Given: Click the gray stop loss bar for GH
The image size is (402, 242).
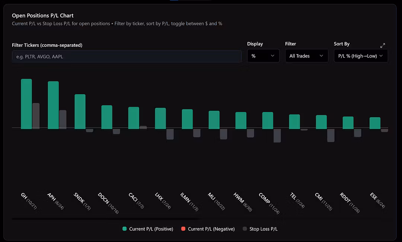Looking at the screenshot, I should pyautogui.click(x=36, y=116).
